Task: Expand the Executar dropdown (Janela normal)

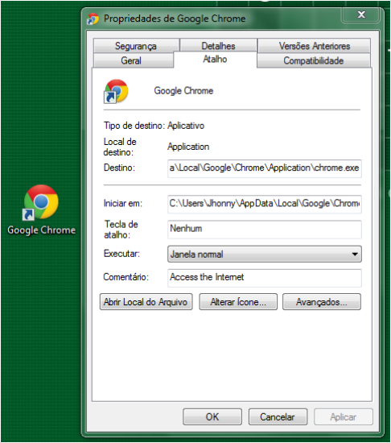Action: (x=265, y=254)
